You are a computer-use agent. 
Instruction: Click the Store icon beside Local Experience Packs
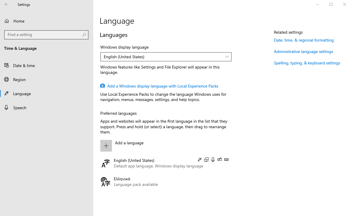point(103,85)
